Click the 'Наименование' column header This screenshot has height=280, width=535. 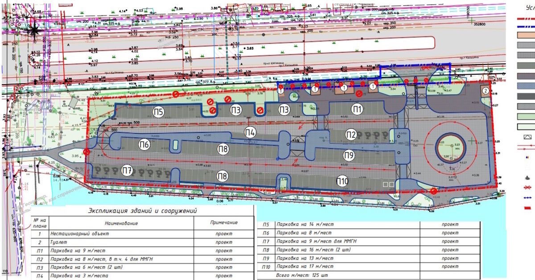[121, 223]
